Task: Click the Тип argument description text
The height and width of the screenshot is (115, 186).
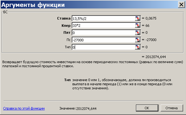Action: [122, 84]
